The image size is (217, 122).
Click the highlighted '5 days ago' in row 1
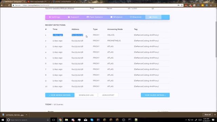pos(58,35)
